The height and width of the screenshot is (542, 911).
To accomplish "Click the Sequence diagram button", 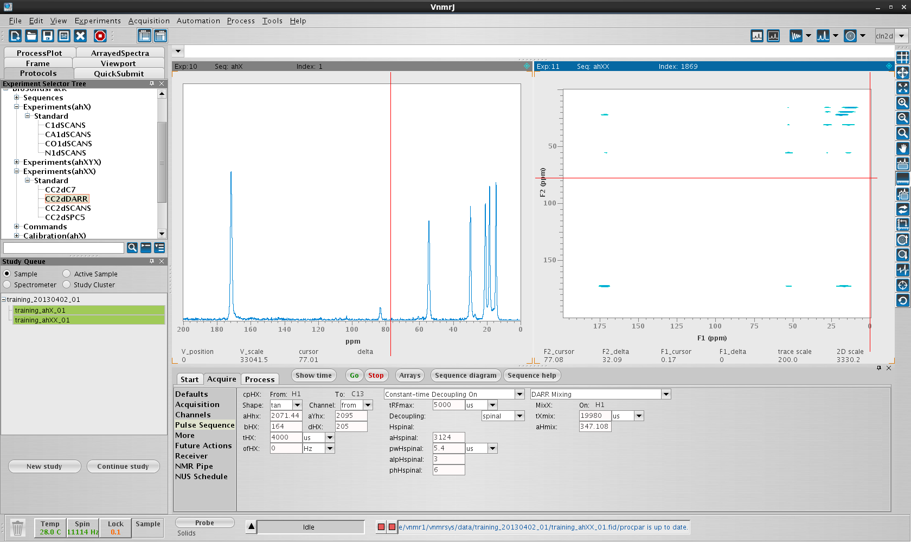I will coord(465,376).
